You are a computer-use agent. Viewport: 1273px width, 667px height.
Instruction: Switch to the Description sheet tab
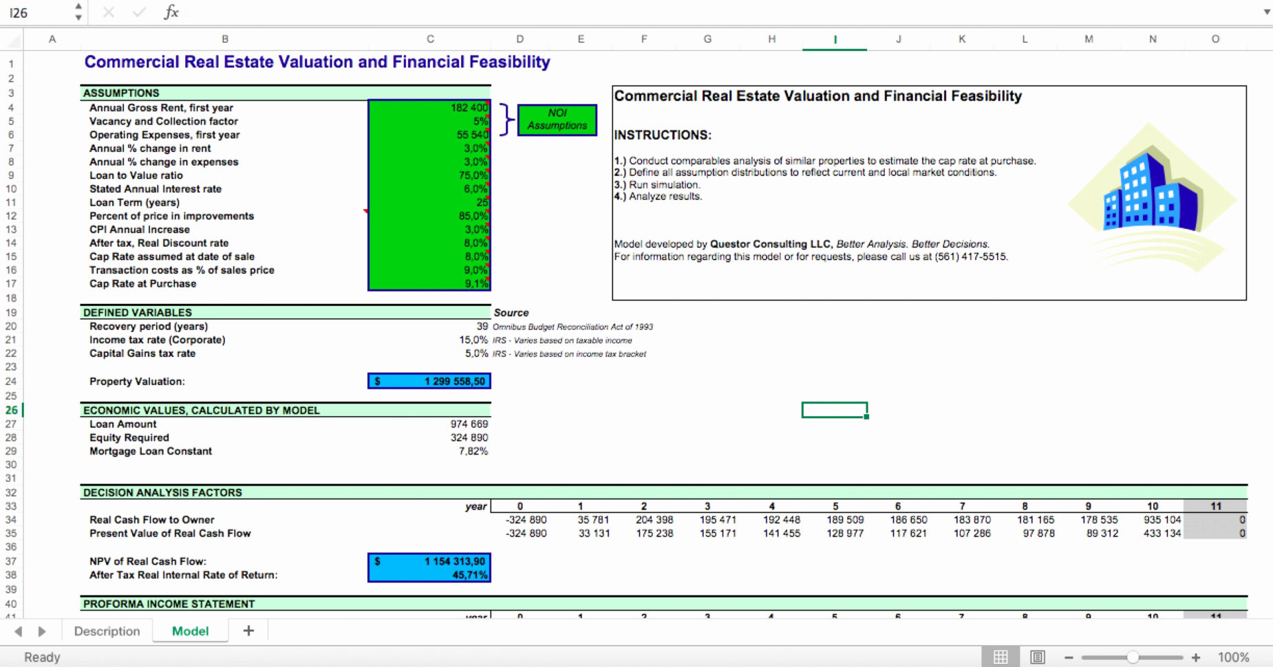tap(106, 631)
